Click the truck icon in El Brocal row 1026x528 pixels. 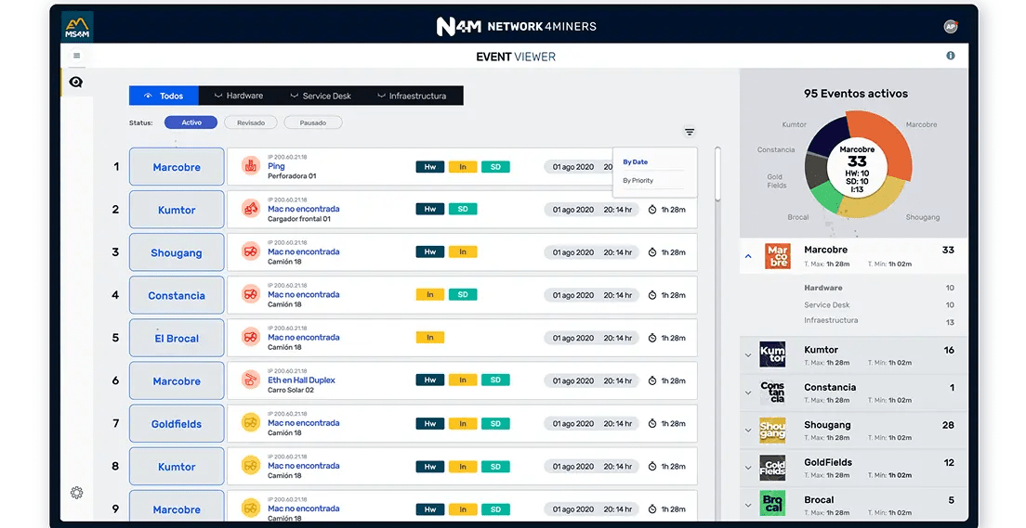[251, 338]
